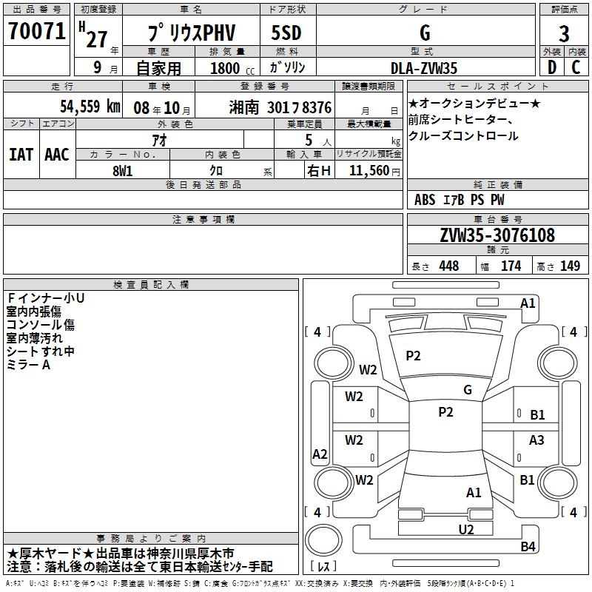Image resolution: width=592 pixels, height=592 pixels.
Task: Select the exterior grade D cell
Action: pyautogui.click(x=551, y=67)
